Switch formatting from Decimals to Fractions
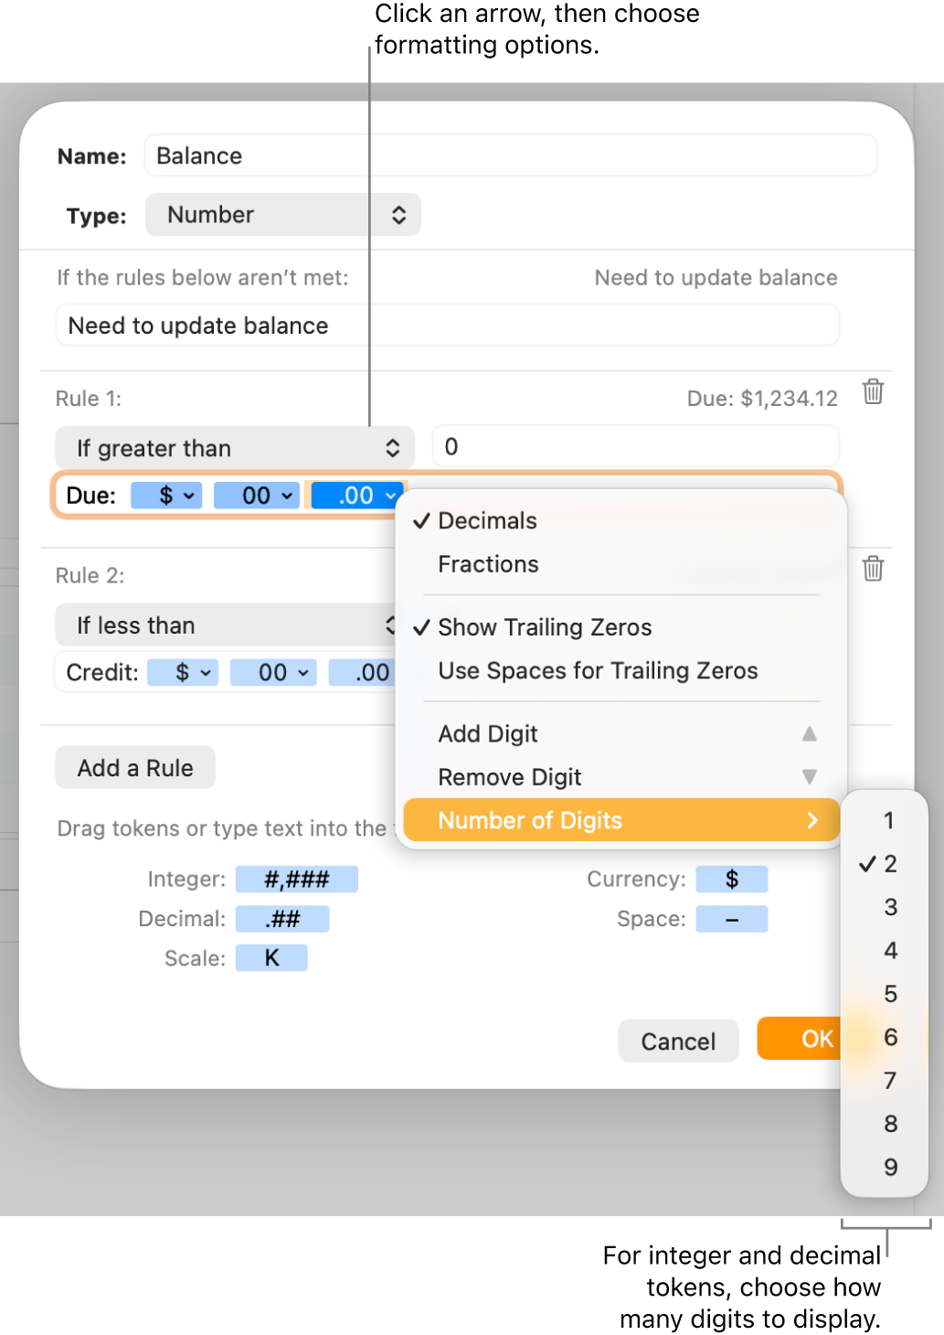The width and height of the screenshot is (944, 1335). coord(488,564)
